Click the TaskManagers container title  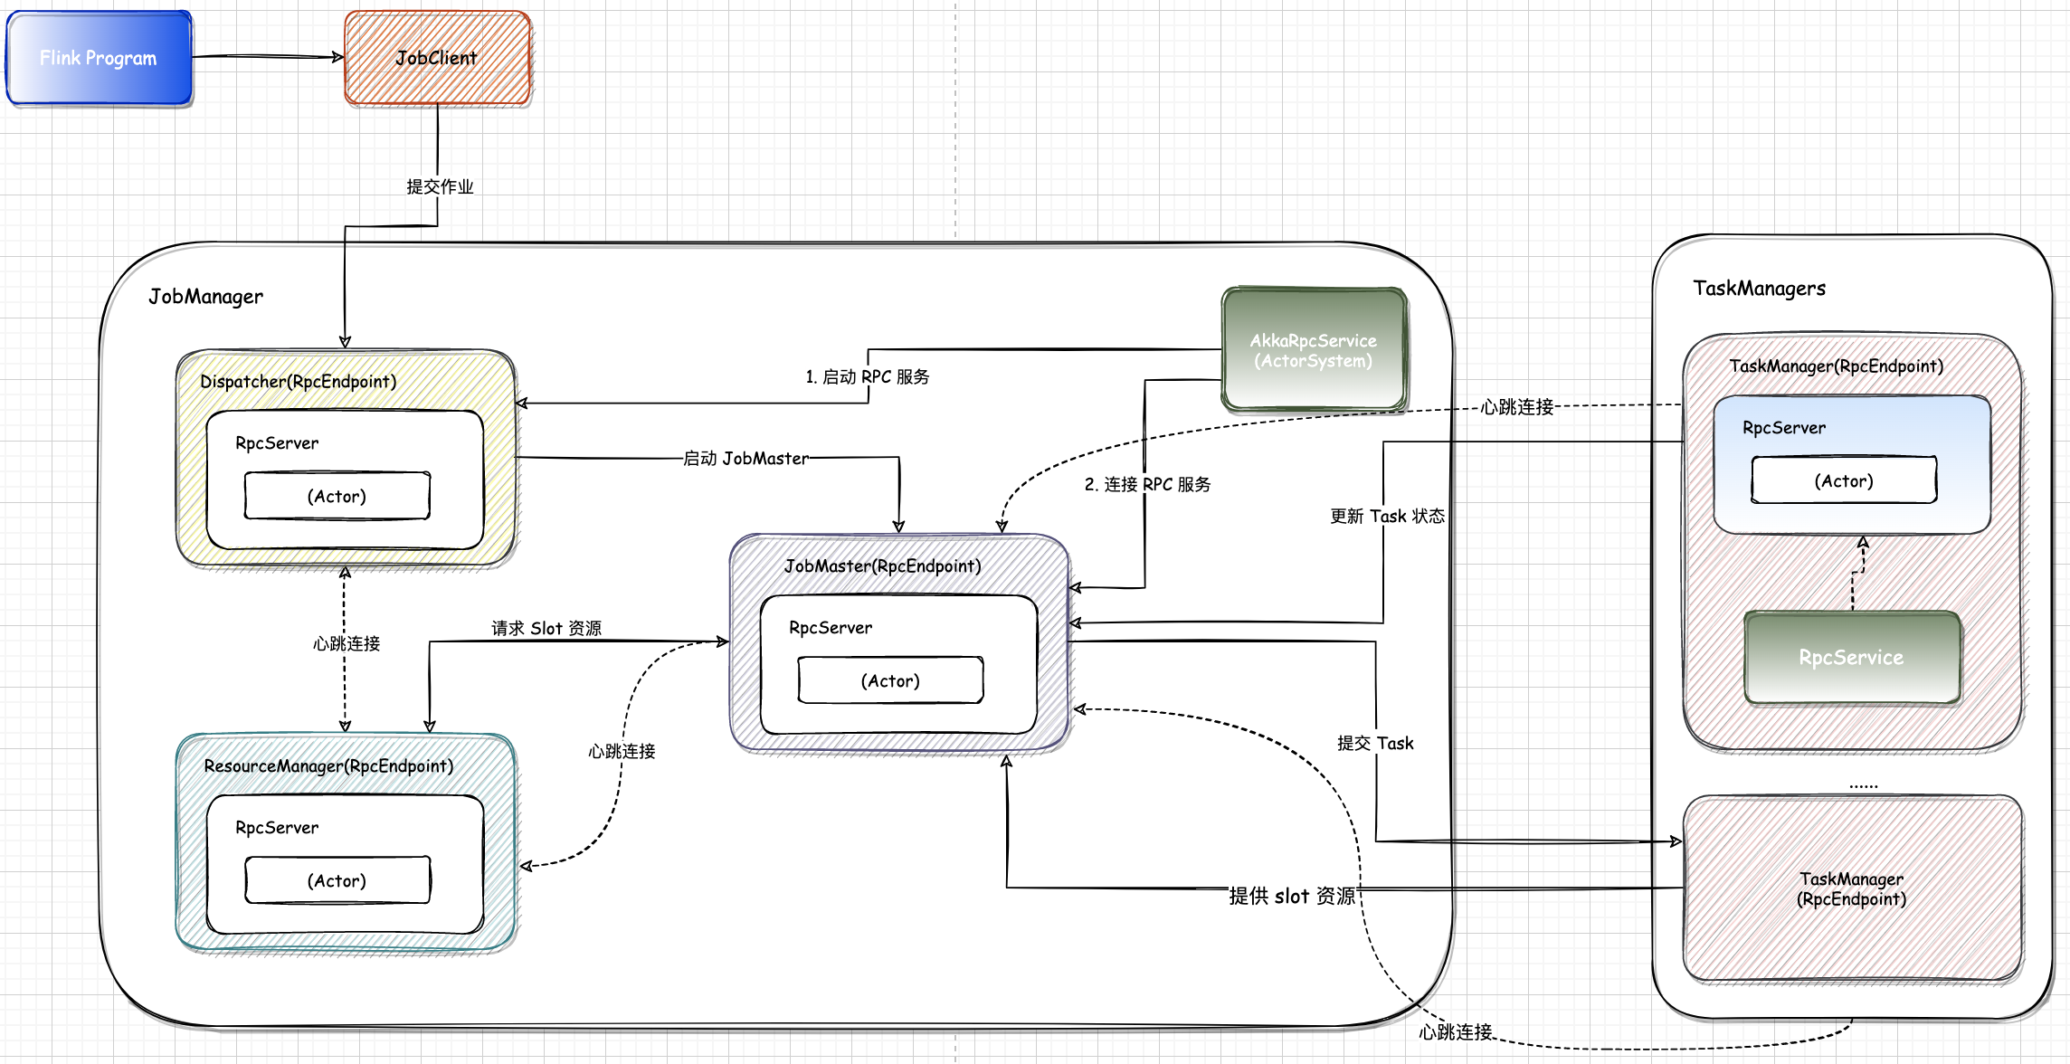point(1760,289)
